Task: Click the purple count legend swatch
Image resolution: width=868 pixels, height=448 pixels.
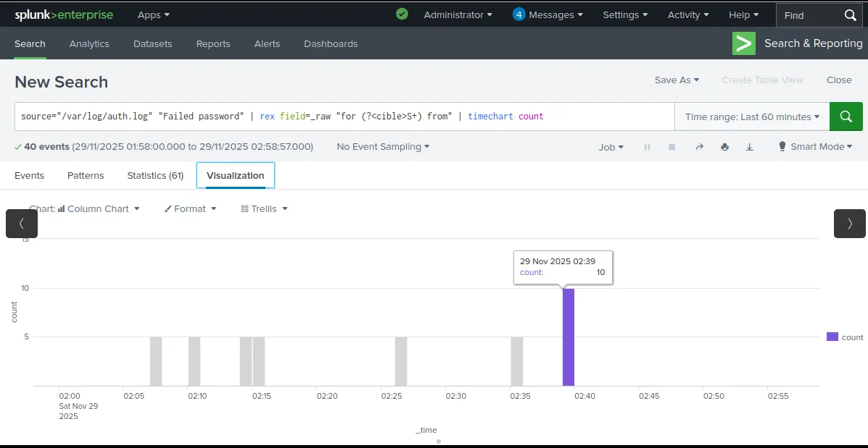Action: (x=832, y=337)
